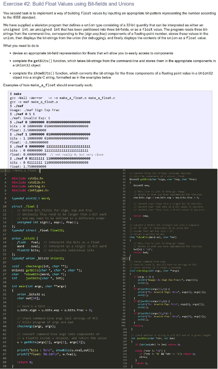Click the 'return buf;' statement

tap(141, 253)
